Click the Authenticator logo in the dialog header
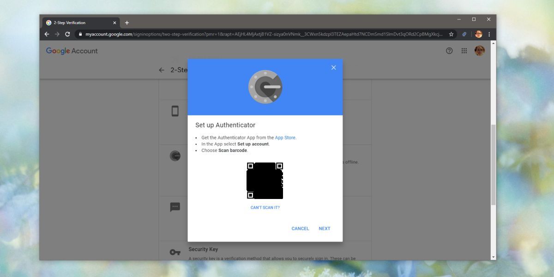Image resolution: width=554 pixels, height=277 pixels. click(265, 86)
